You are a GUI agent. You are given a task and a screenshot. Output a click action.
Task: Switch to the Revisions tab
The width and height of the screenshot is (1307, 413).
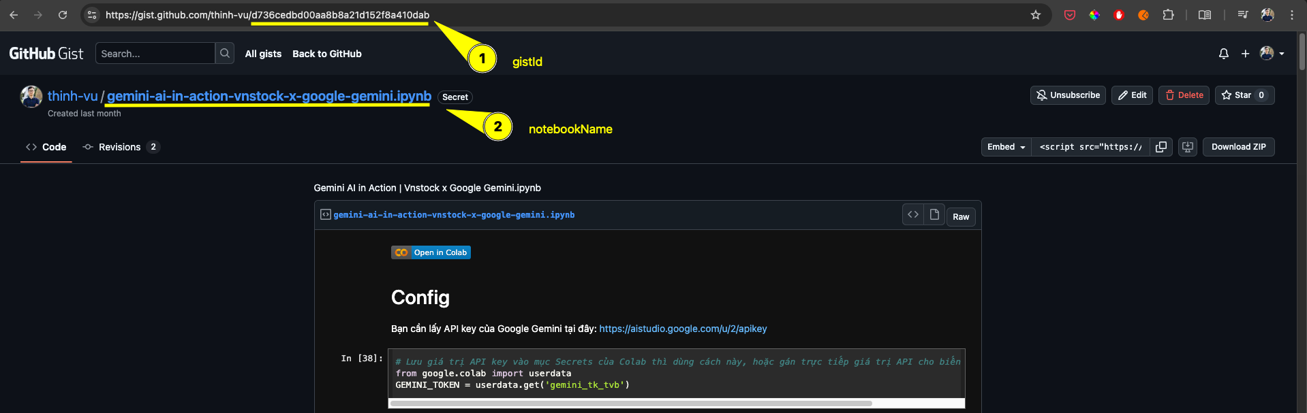pos(120,147)
